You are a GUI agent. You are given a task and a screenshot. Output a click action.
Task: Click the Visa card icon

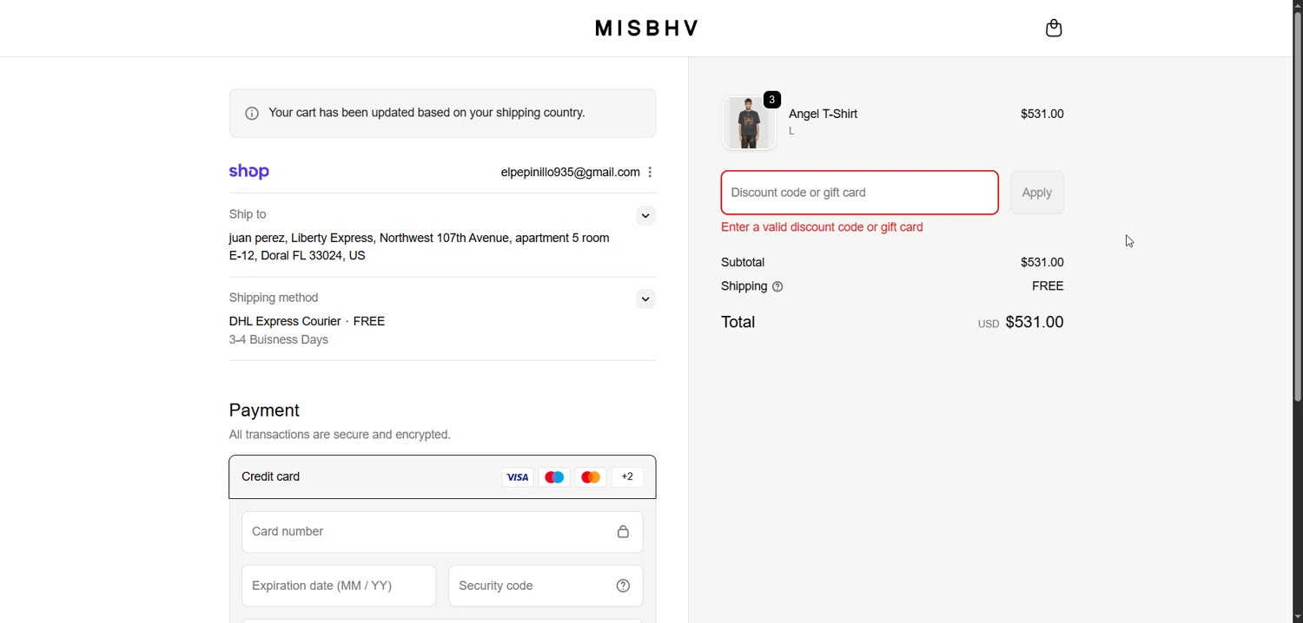coord(518,477)
